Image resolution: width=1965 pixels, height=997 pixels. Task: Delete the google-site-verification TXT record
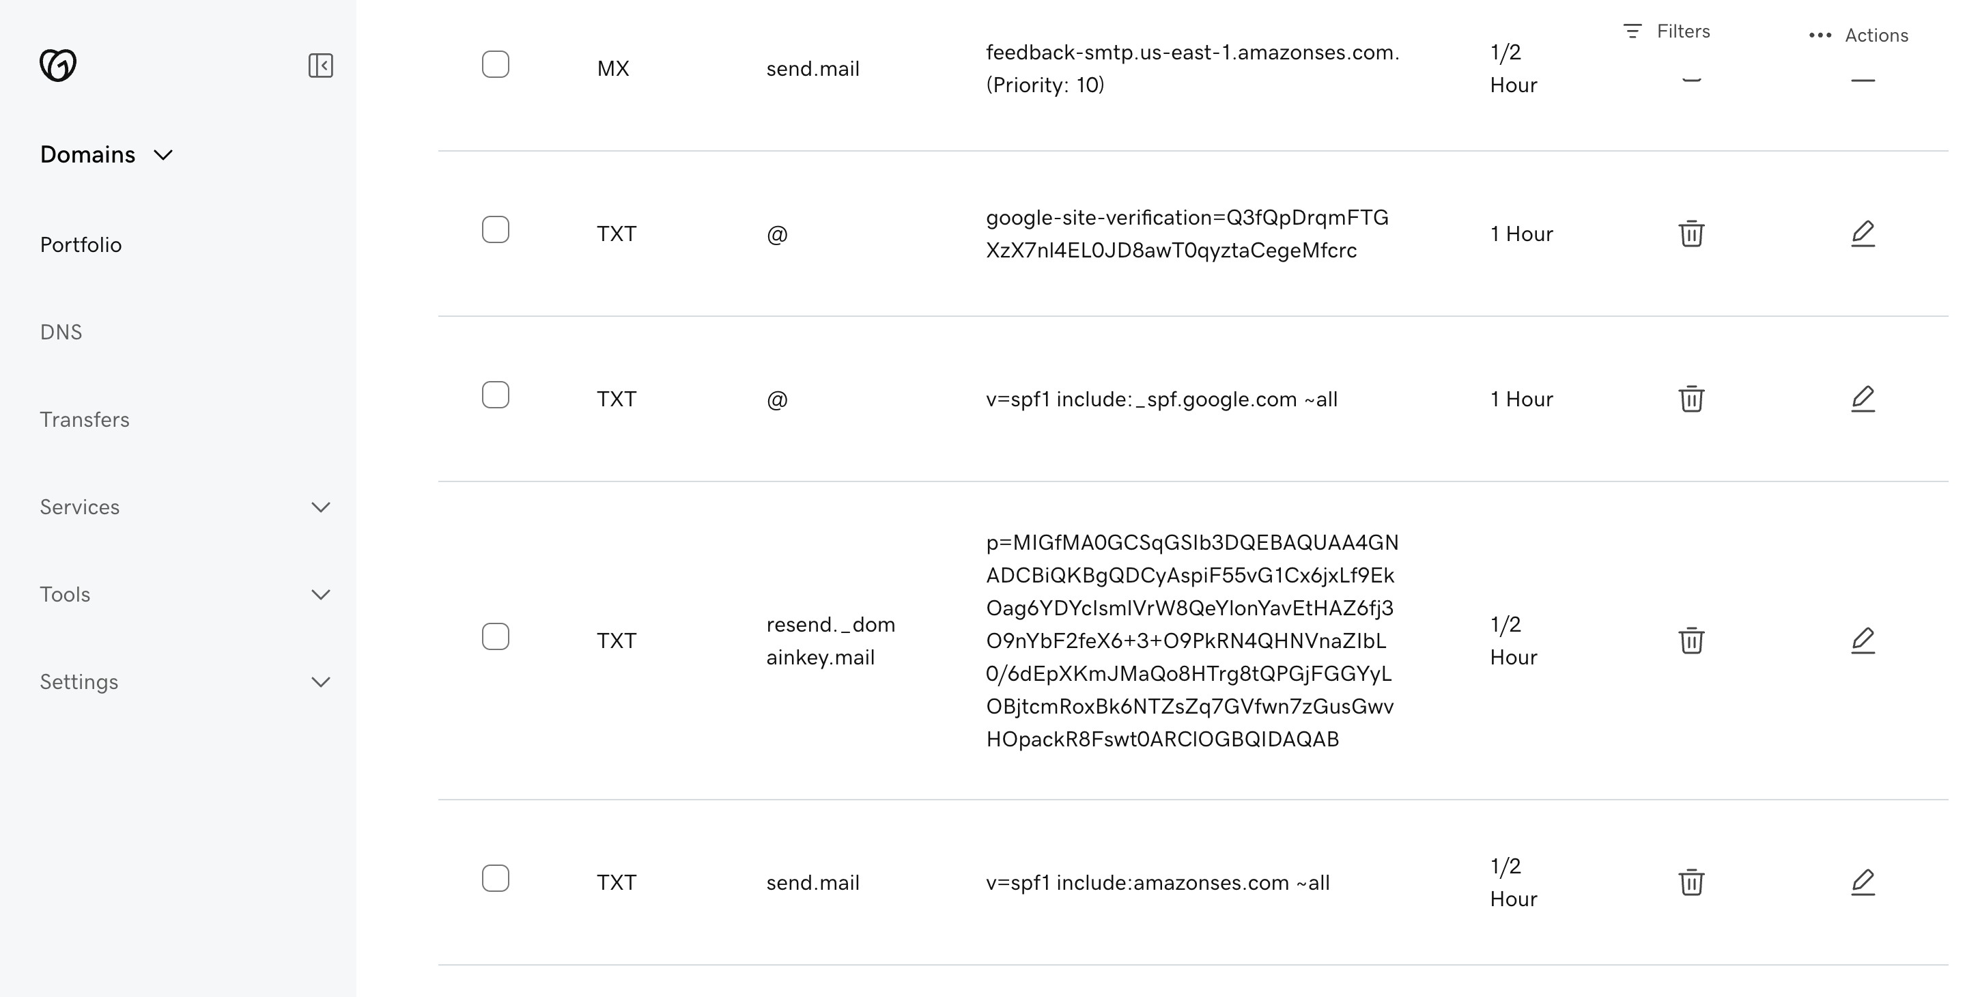[1692, 234]
